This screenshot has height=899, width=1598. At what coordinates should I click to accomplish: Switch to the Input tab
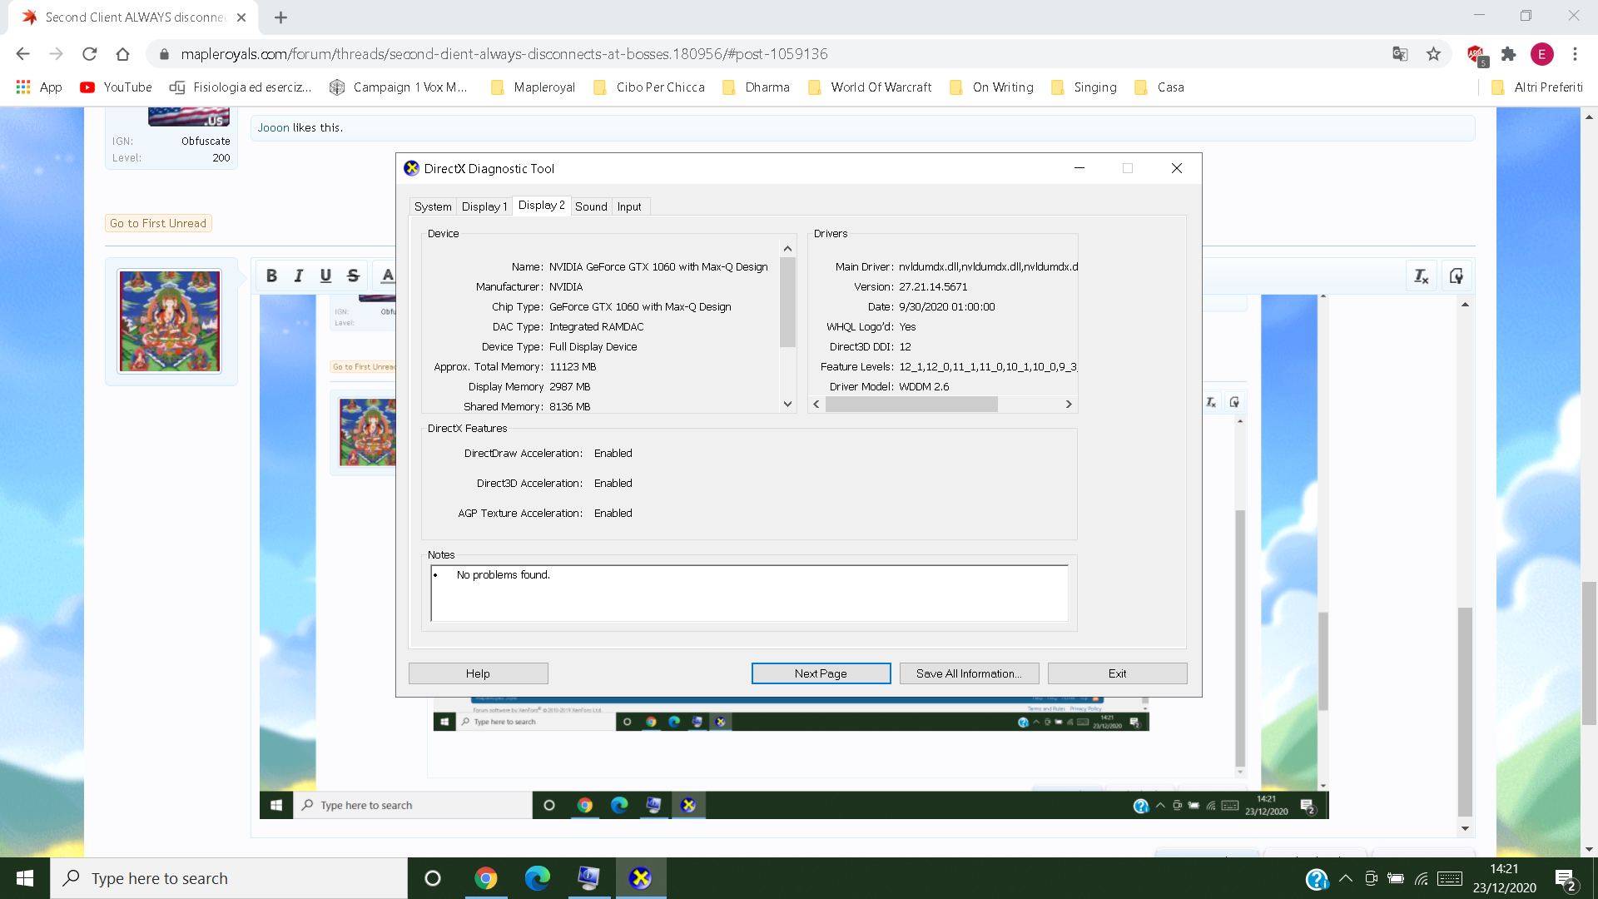(x=629, y=206)
